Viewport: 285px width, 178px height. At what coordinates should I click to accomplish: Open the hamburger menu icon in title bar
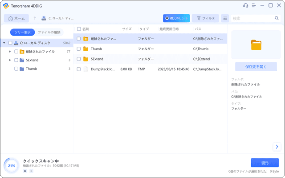click(x=254, y=5)
